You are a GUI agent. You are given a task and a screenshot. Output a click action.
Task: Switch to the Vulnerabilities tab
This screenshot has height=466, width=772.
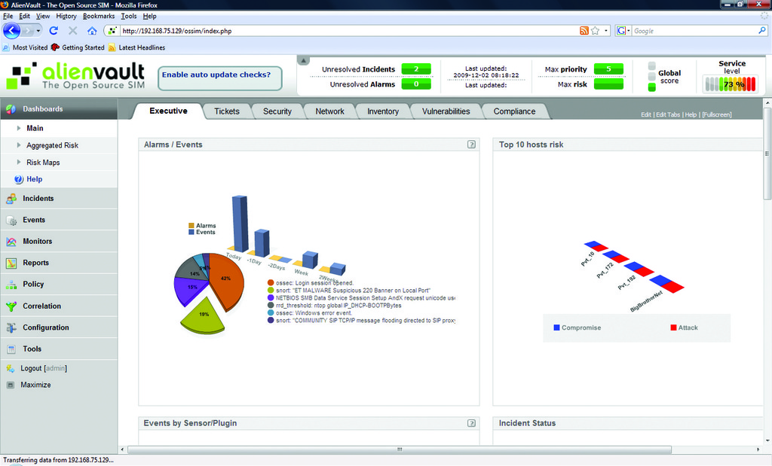[x=446, y=111]
